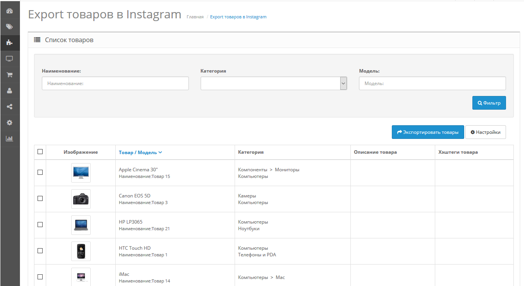This screenshot has height=286, width=524.
Task: Check the Apple Cinema 30" row checkbox
Action: coord(40,172)
